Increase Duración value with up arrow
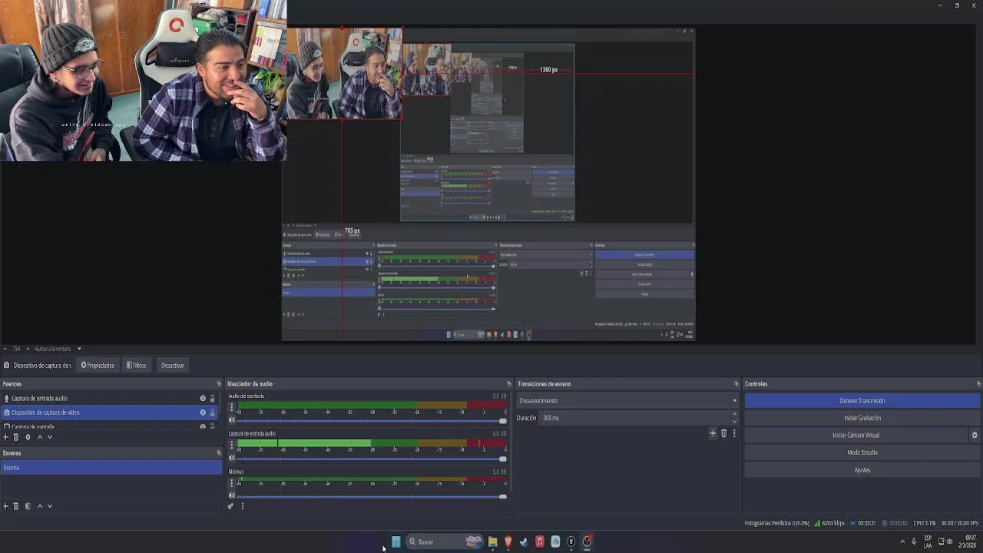 click(734, 415)
